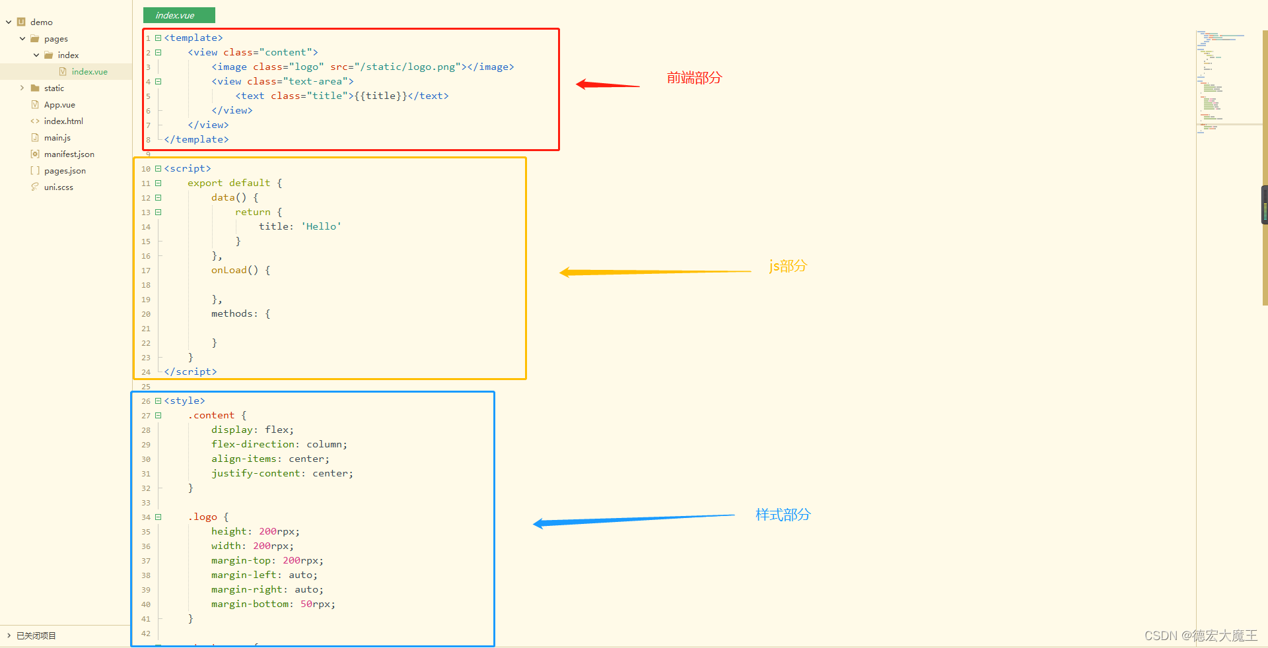Click the pages.json brackets icon
This screenshot has height=648, width=1268.
[x=35, y=171]
